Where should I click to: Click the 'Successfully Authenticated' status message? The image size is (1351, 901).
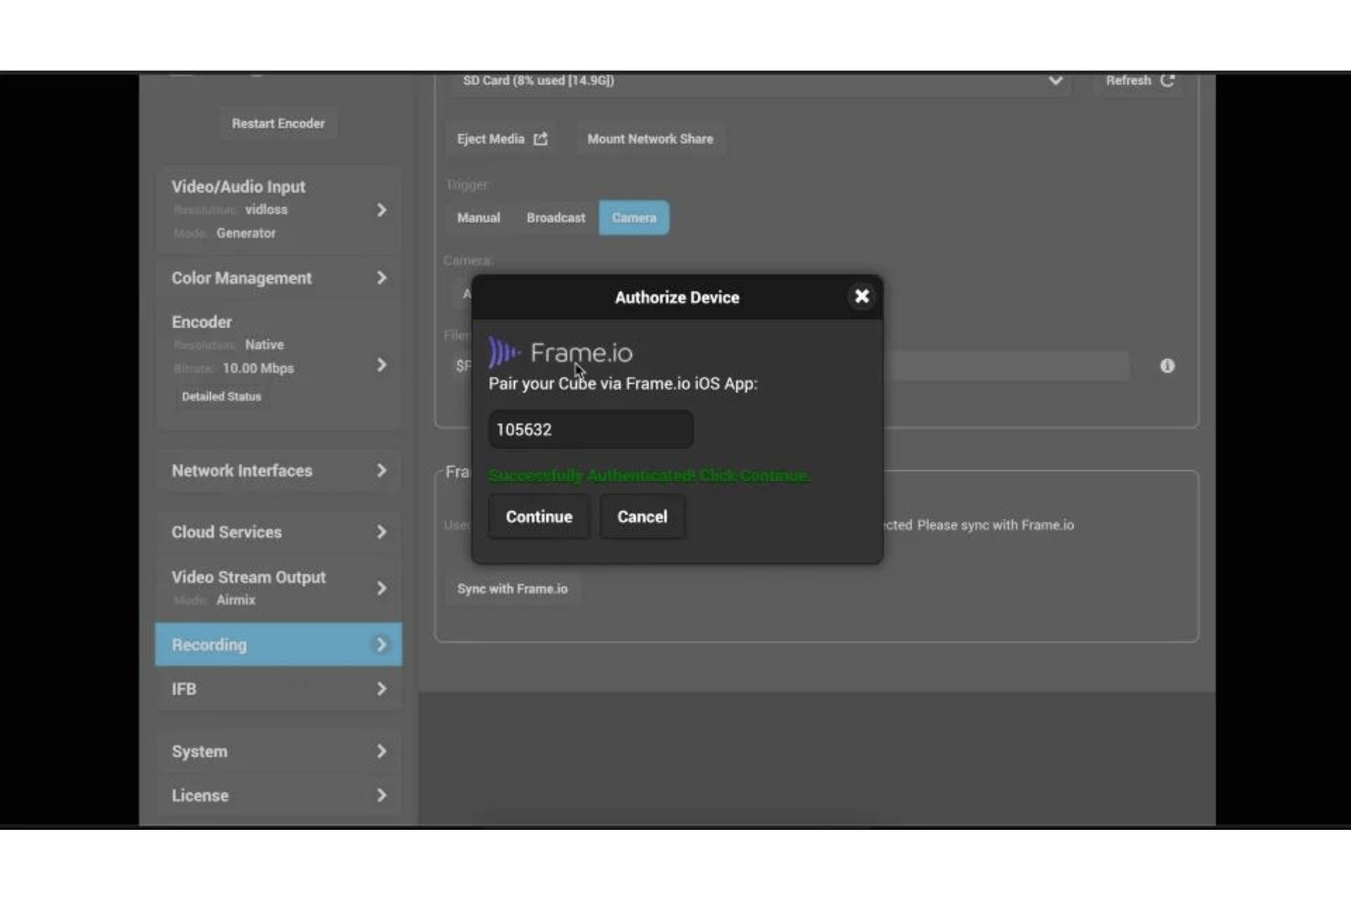point(649,476)
